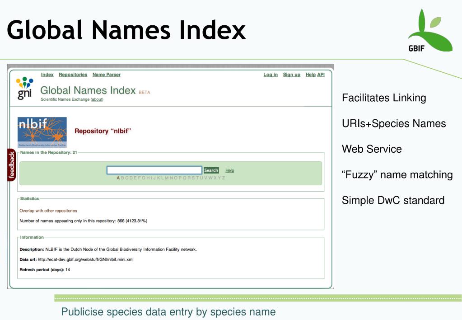Click the Web Service bullet text
This screenshot has height=320, width=462.
click(x=372, y=149)
